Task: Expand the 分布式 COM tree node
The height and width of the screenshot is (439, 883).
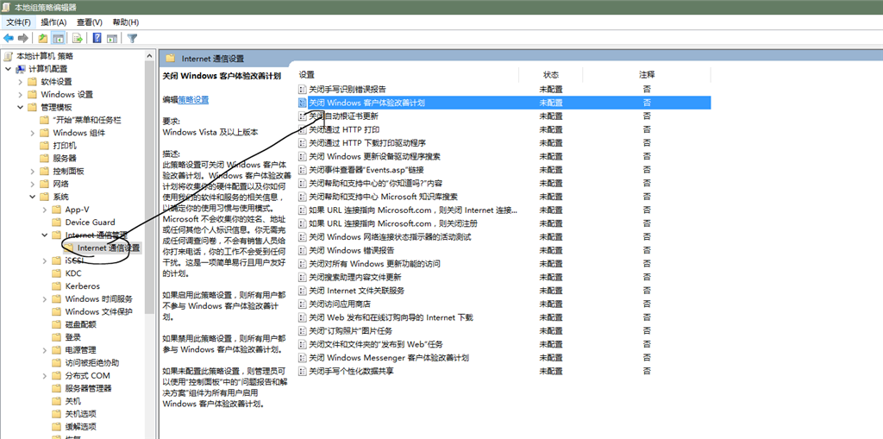Action: click(x=45, y=375)
